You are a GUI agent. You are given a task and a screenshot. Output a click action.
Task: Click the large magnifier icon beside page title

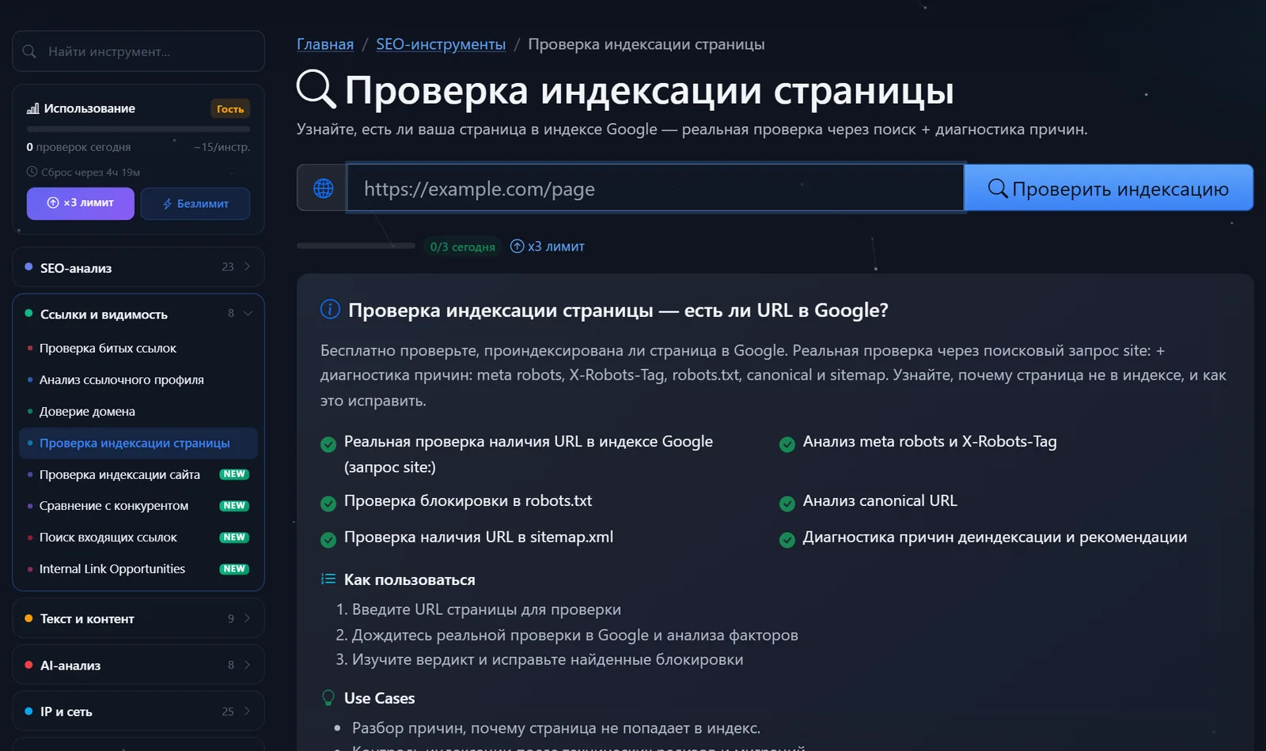tap(316, 89)
